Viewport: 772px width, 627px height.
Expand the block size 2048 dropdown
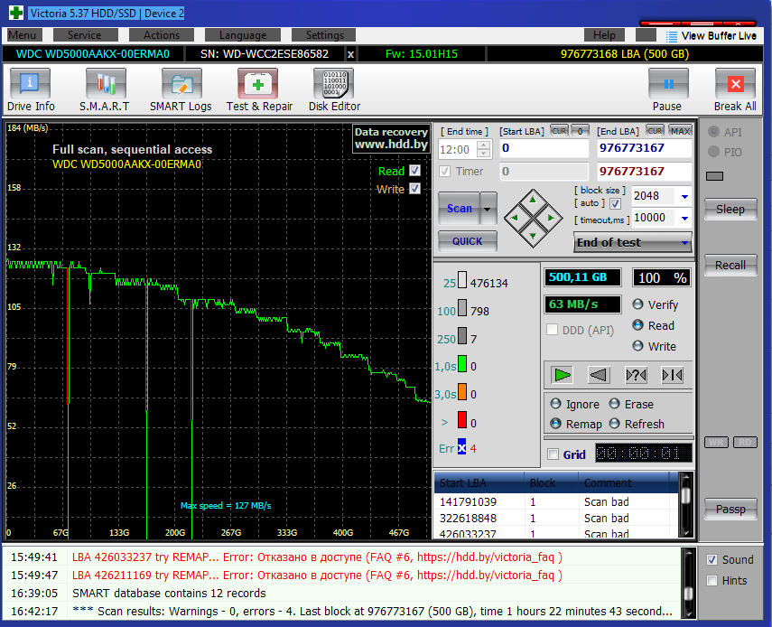[684, 196]
